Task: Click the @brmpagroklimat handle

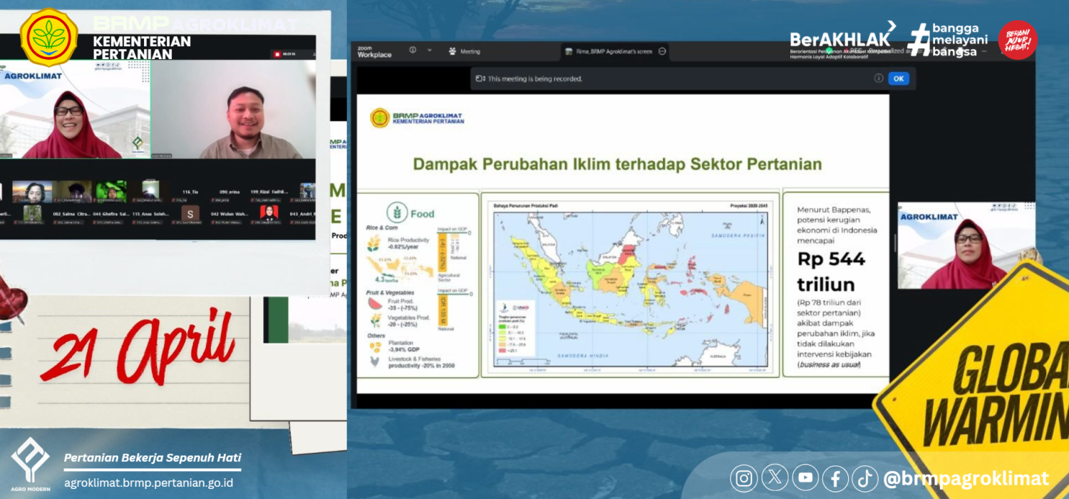Action: 966,478
